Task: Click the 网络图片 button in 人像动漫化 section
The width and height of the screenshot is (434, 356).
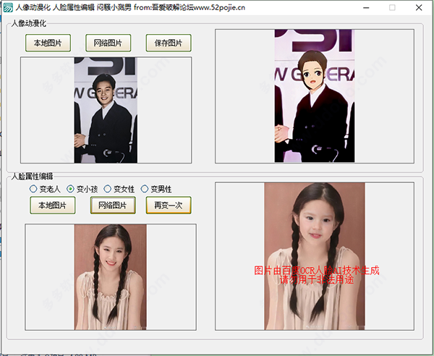Action: (x=108, y=43)
